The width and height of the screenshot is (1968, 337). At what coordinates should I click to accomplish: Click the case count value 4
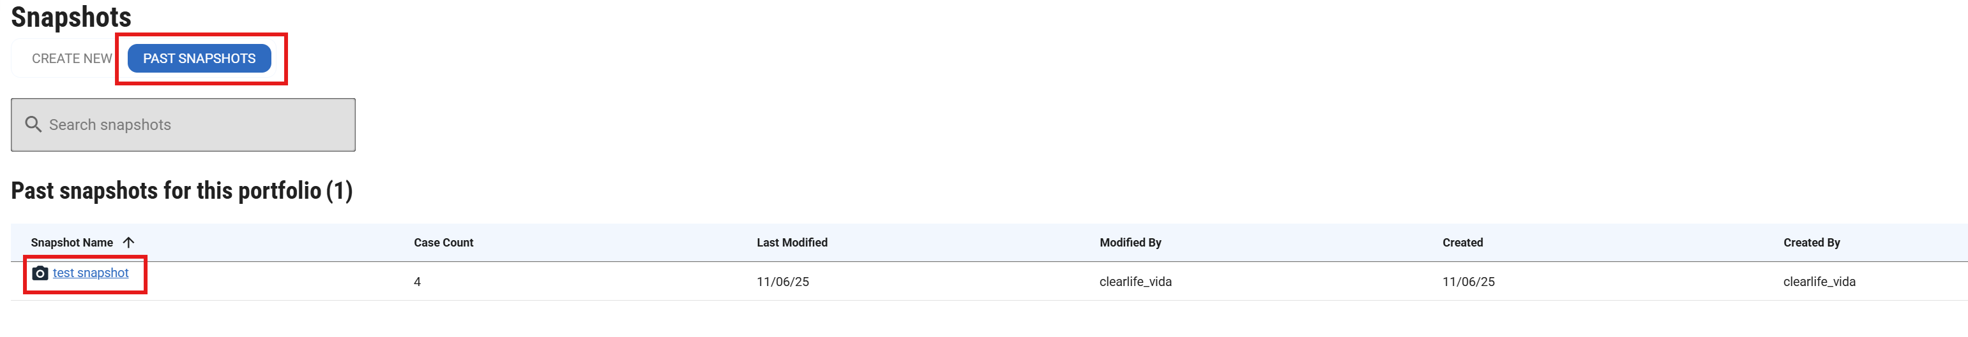pos(417,282)
